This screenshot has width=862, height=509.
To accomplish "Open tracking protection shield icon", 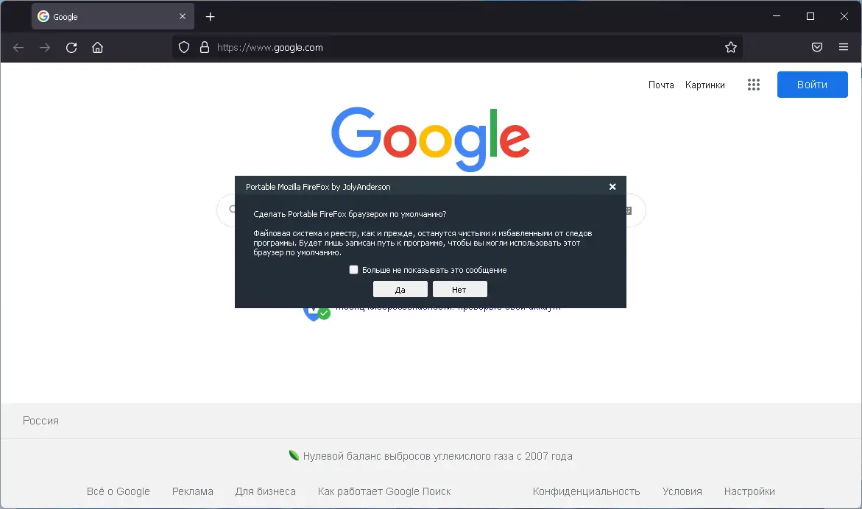I will tap(184, 48).
